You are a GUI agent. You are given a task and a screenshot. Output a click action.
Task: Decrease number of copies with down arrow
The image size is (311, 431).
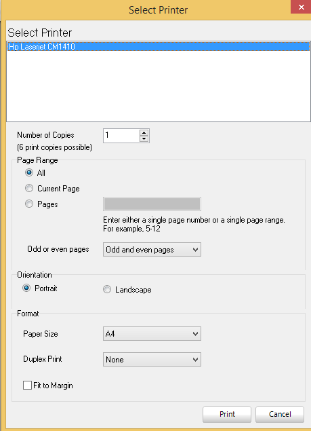pyautogui.click(x=144, y=139)
